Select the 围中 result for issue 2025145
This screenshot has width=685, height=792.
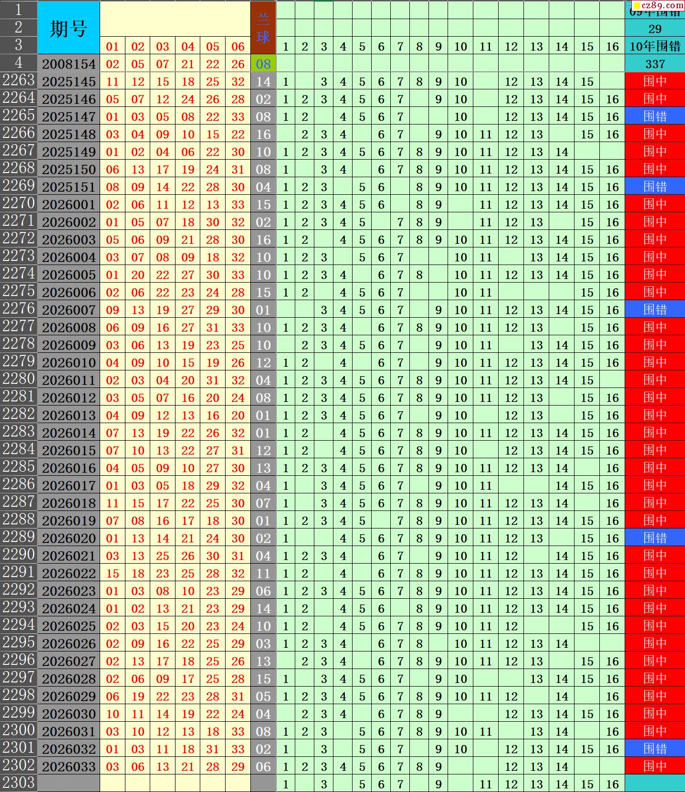pos(655,81)
